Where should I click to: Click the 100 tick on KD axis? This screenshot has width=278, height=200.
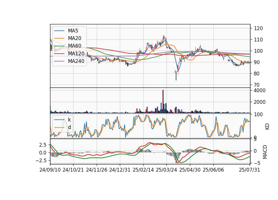click(258, 114)
